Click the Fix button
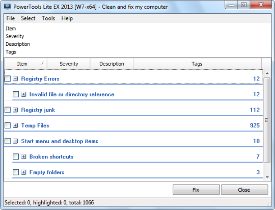Image resolution: width=275 pixels, height=210 pixels. [196, 190]
